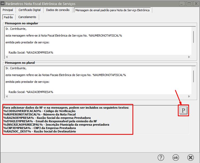
Task: Go to the Dados de conexão tab
Action: (x=58, y=10)
